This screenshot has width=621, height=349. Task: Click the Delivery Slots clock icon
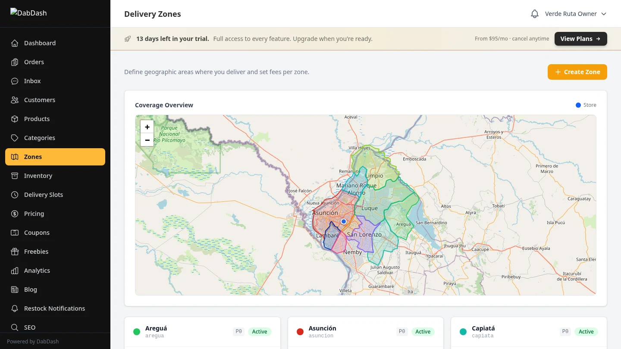(15, 195)
